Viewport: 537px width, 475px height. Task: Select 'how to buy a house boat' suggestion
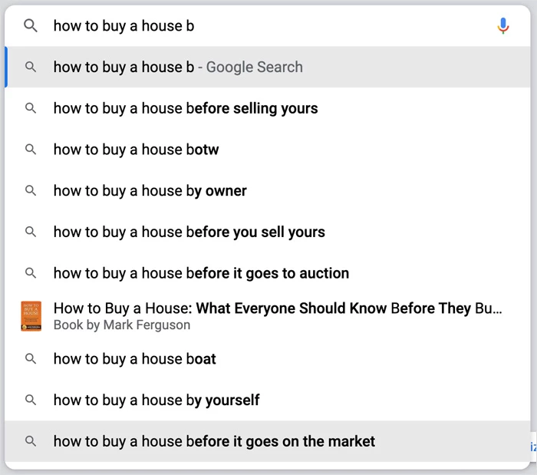click(134, 358)
